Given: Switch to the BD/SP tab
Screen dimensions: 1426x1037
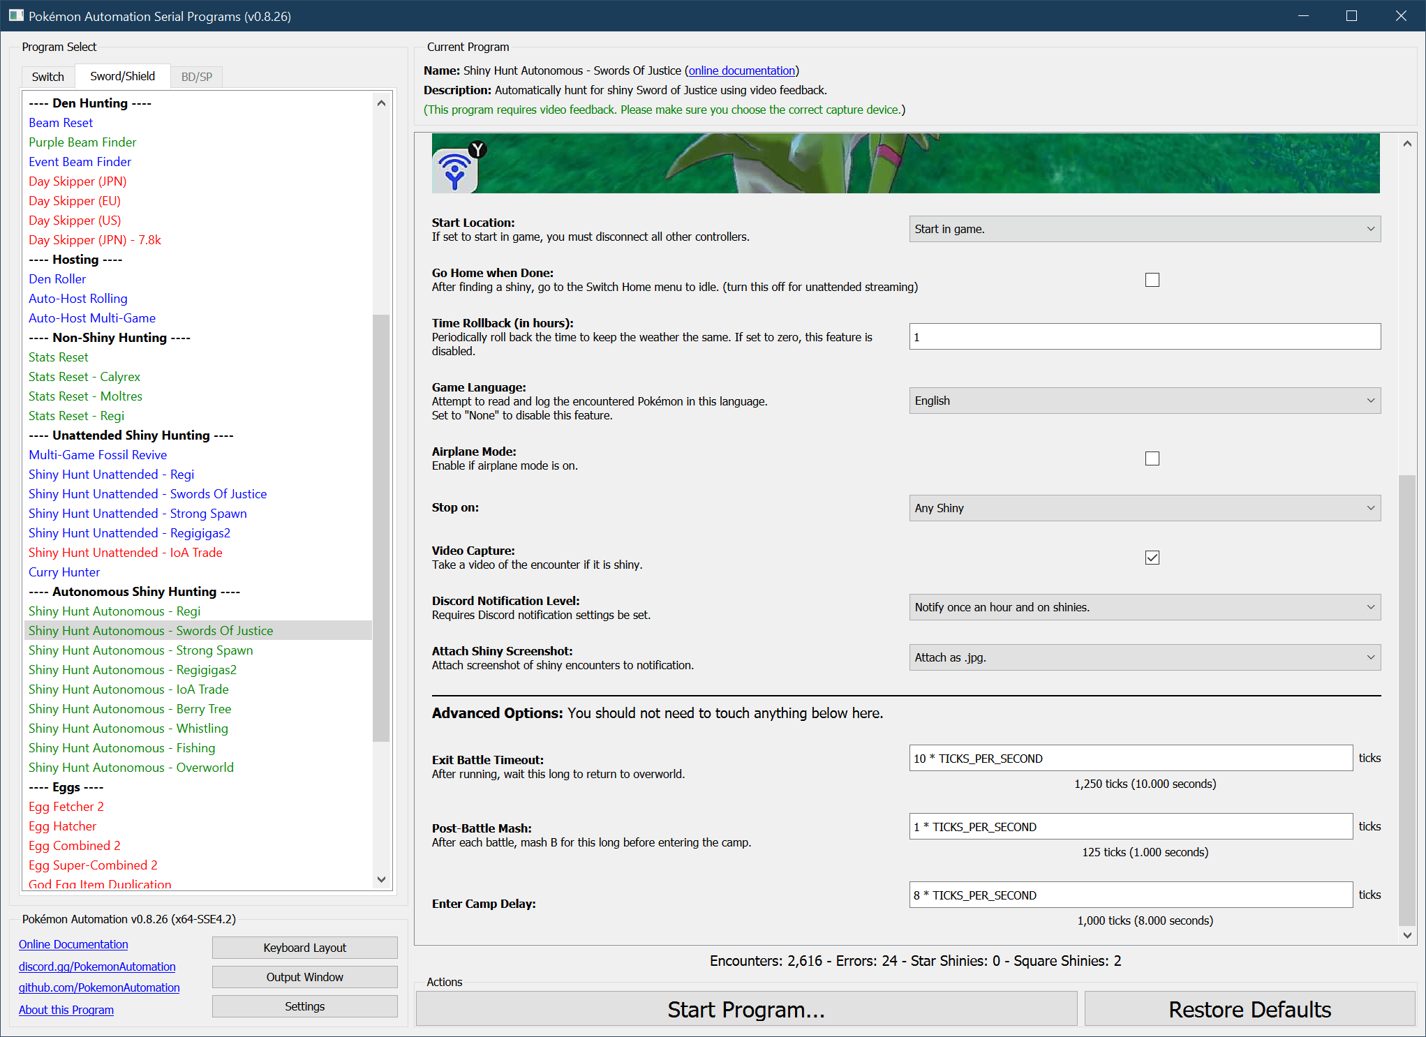Looking at the screenshot, I should tap(197, 77).
